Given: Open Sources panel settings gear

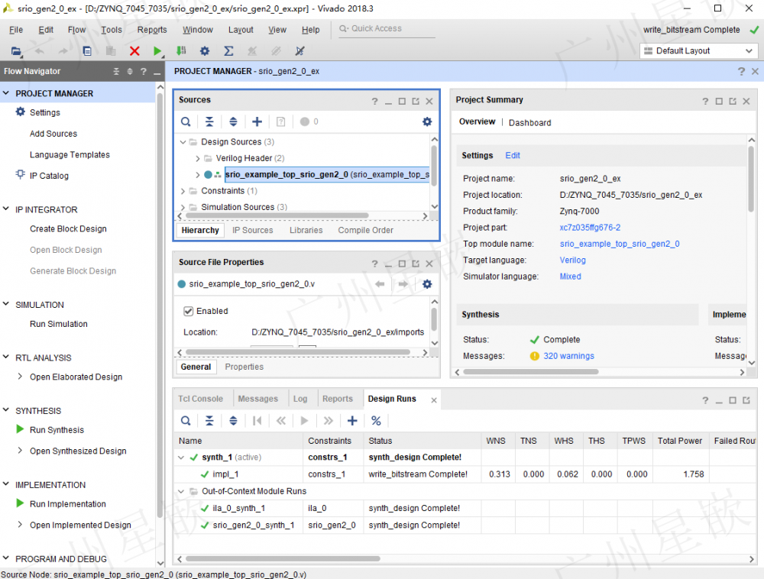Looking at the screenshot, I should [427, 121].
